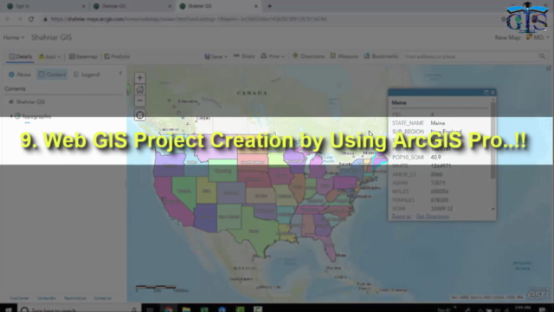Screen dimensions: 554x312
Task: Open the Home dropdown menu
Action: tap(14, 37)
